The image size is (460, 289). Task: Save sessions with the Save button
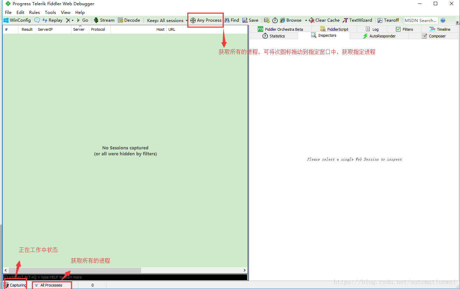coord(250,20)
